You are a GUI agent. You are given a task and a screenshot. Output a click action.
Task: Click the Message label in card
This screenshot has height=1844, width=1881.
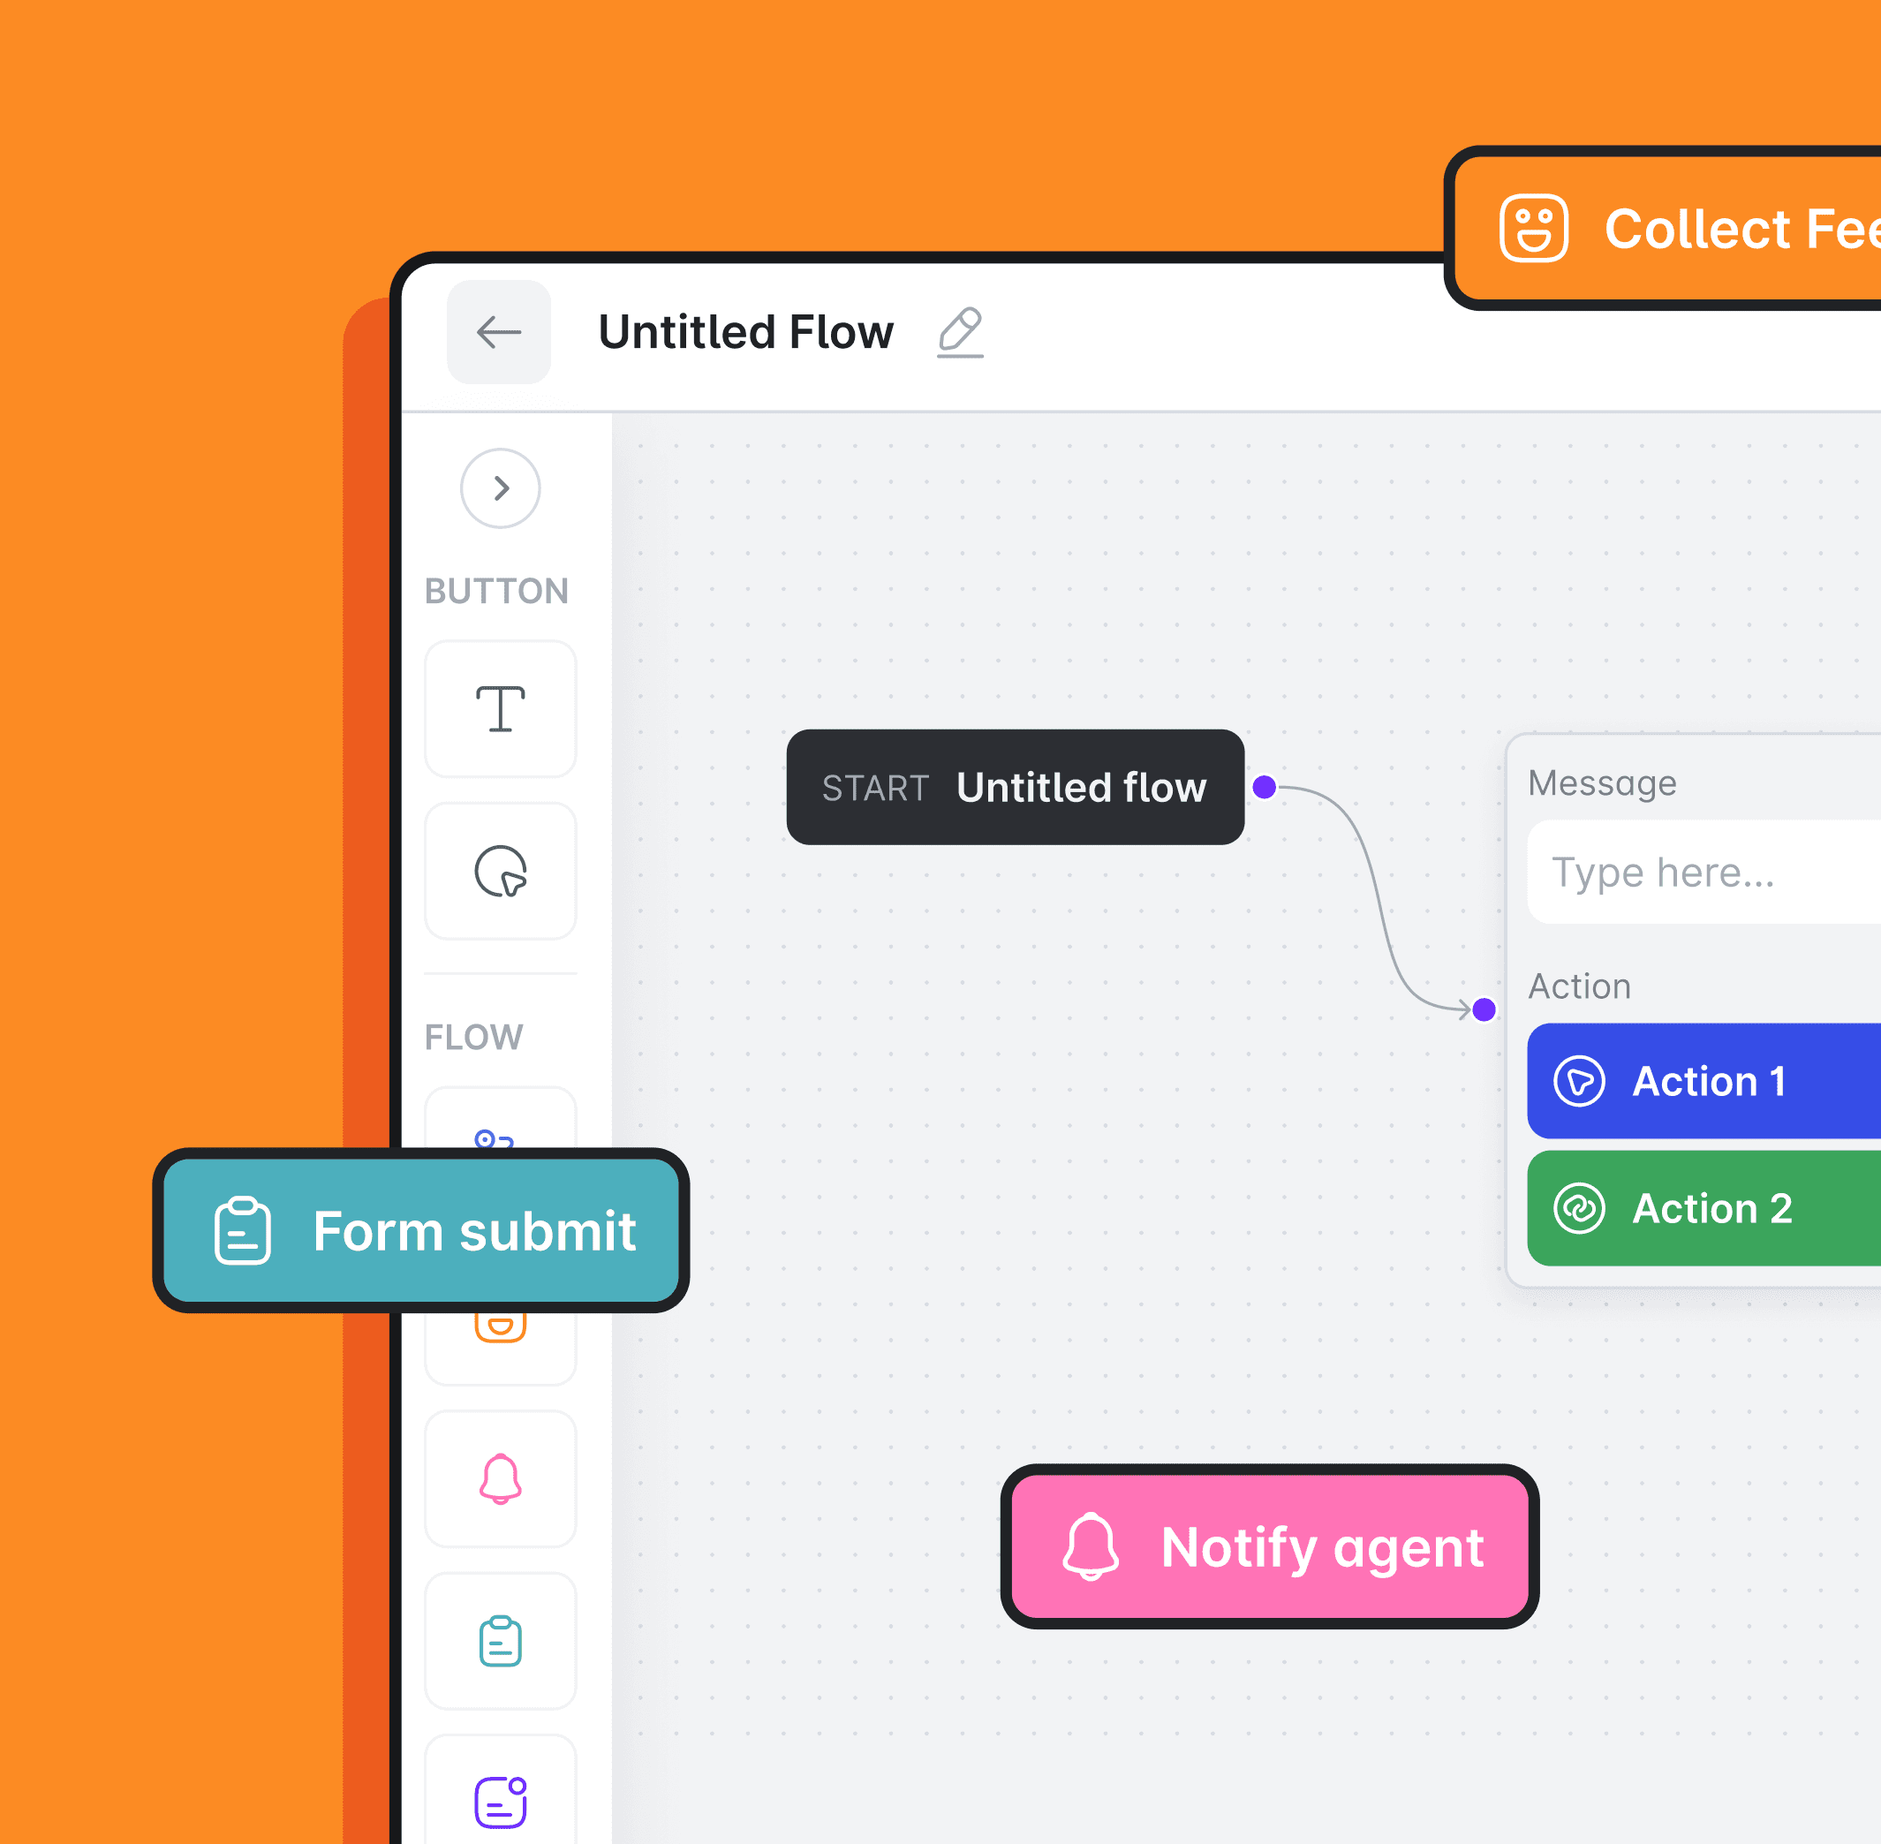click(1602, 782)
